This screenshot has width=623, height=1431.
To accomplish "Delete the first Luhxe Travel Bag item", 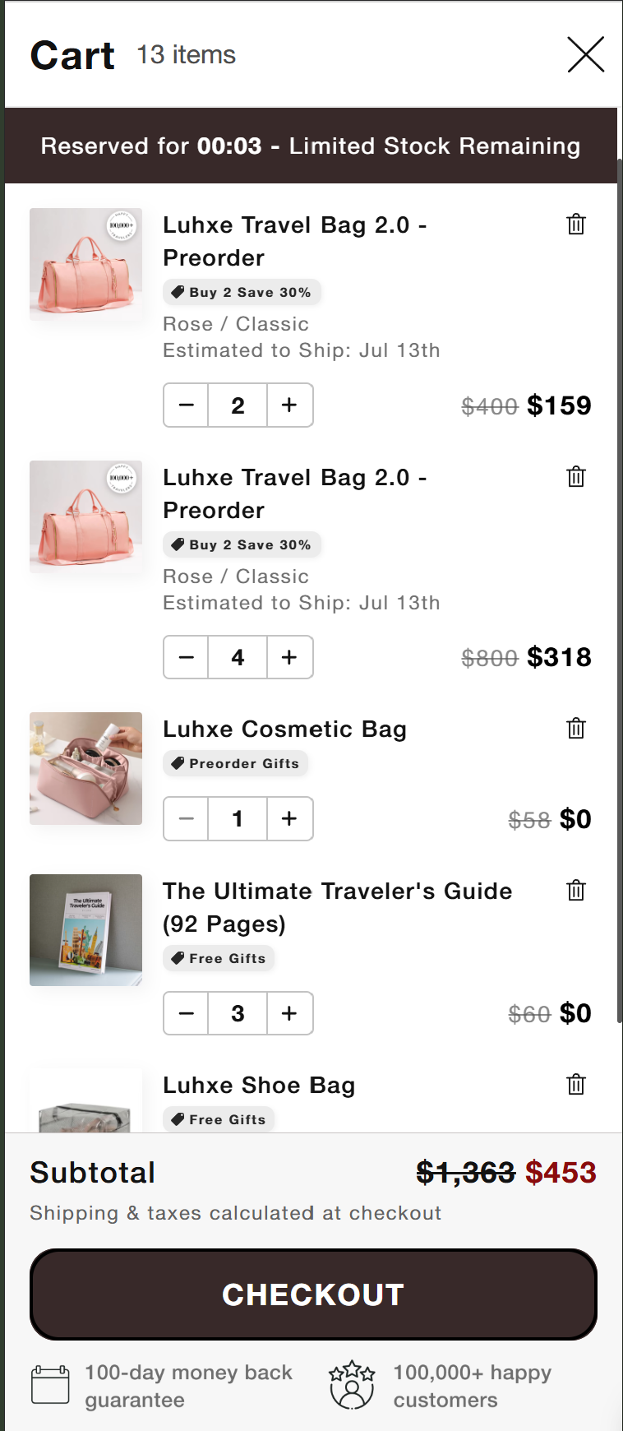I will pos(576,225).
